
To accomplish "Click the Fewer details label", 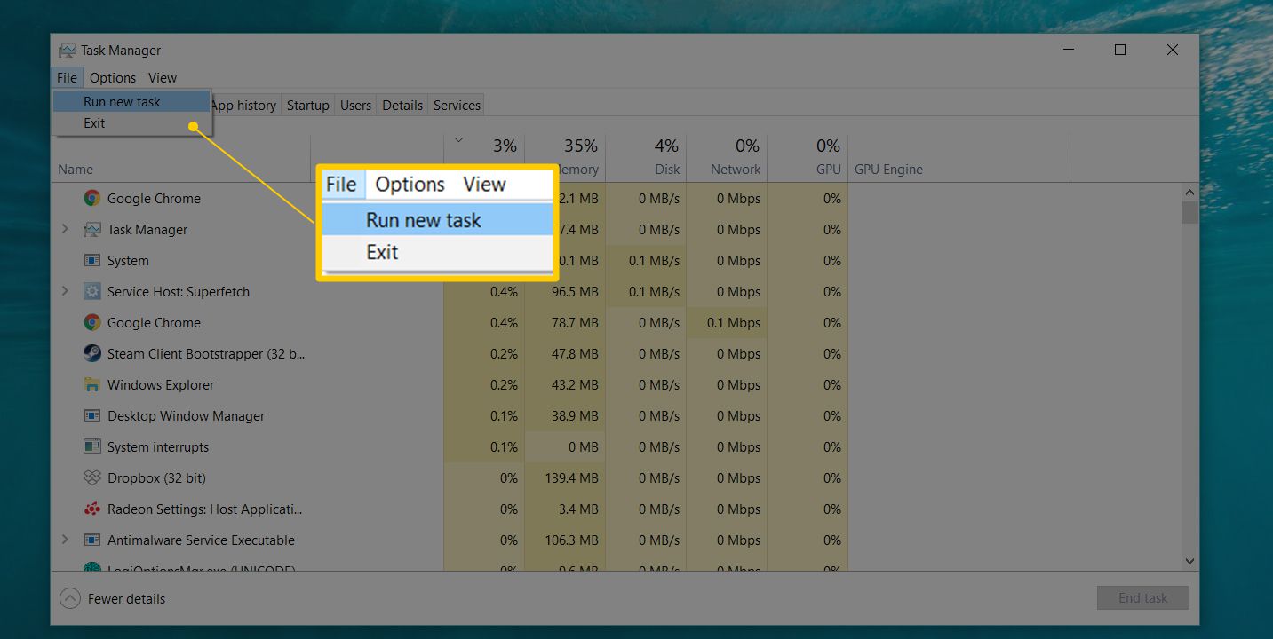I will click(127, 599).
